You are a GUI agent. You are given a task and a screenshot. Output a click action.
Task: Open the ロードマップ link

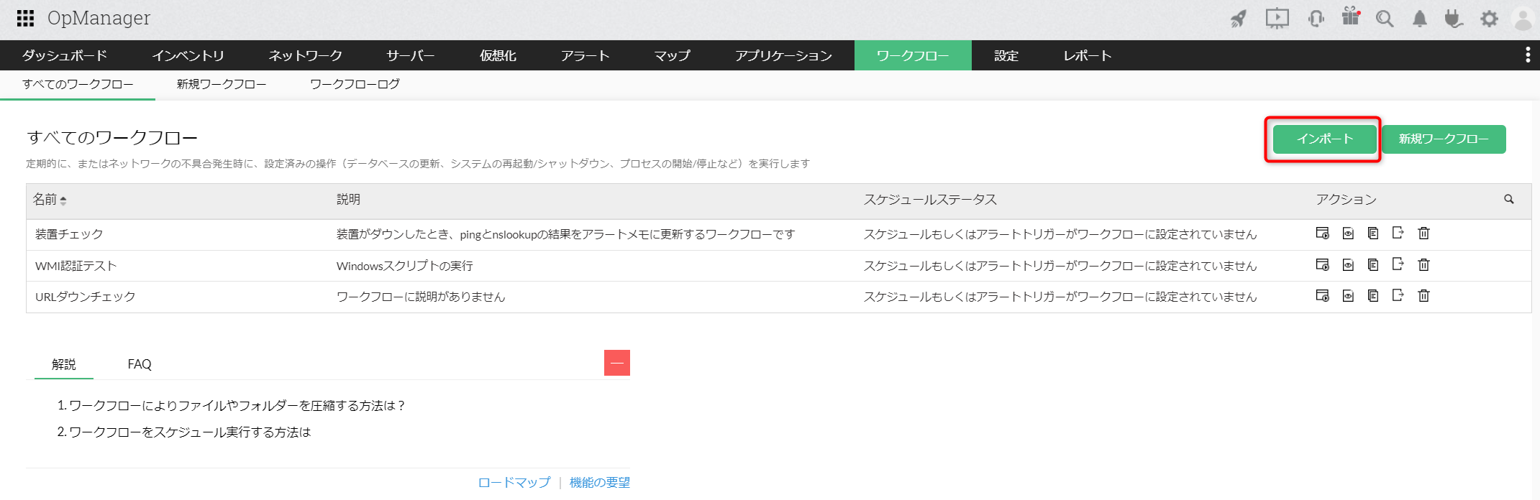(x=514, y=483)
